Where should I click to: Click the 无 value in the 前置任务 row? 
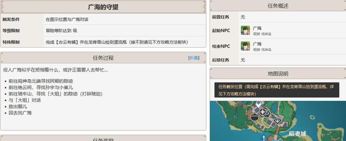tap(243, 17)
